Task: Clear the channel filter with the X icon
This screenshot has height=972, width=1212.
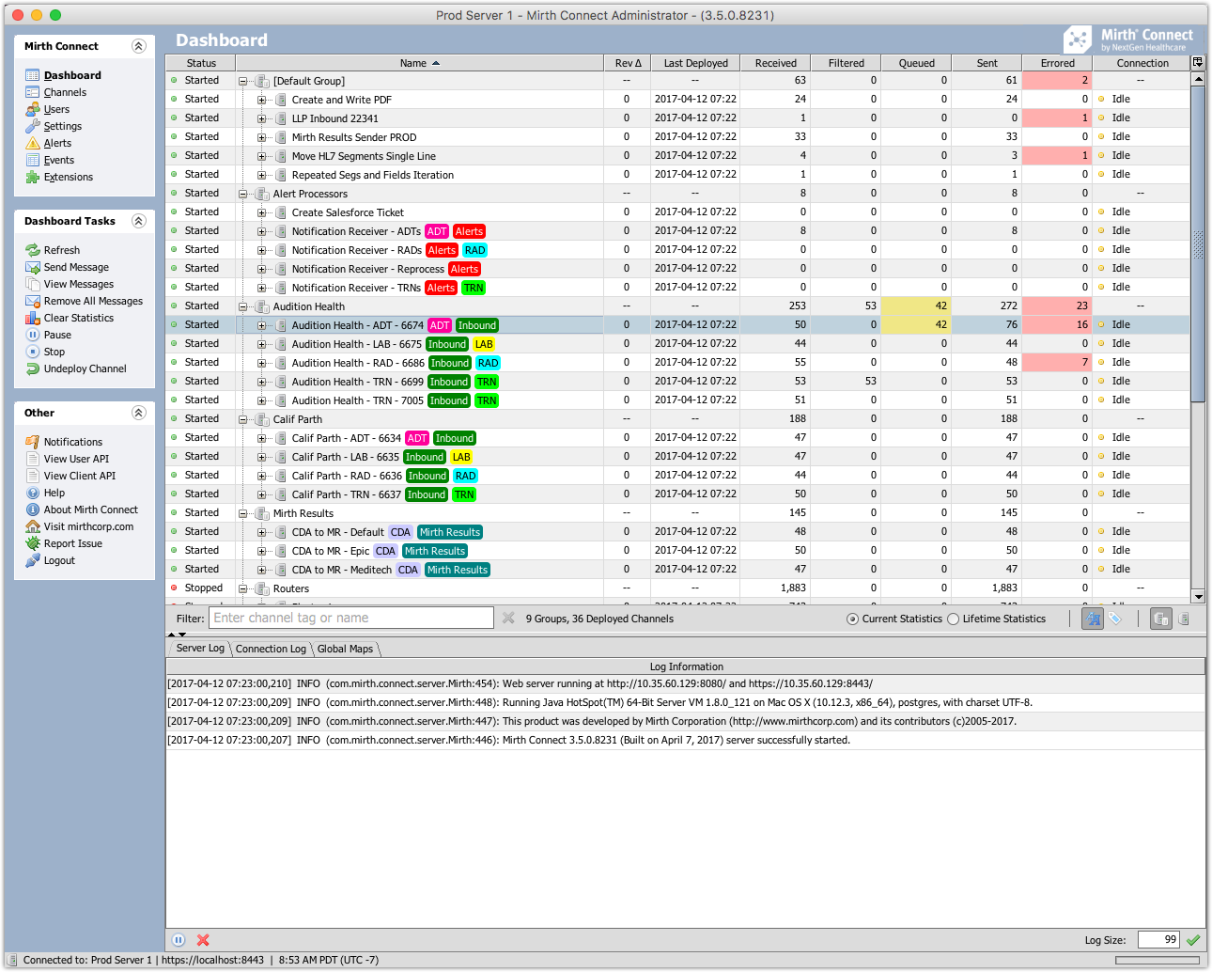Action: pos(508,618)
